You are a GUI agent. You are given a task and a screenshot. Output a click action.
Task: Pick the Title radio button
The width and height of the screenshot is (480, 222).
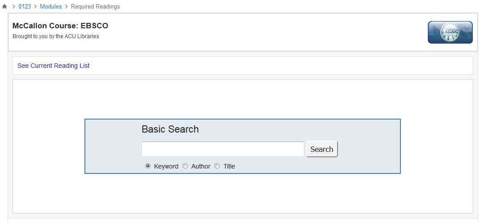[x=217, y=166]
